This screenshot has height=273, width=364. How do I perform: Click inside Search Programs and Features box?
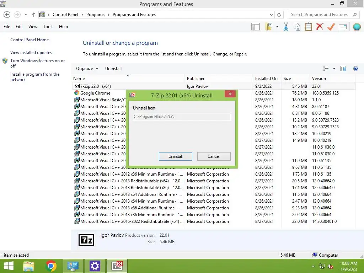[319, 15]
